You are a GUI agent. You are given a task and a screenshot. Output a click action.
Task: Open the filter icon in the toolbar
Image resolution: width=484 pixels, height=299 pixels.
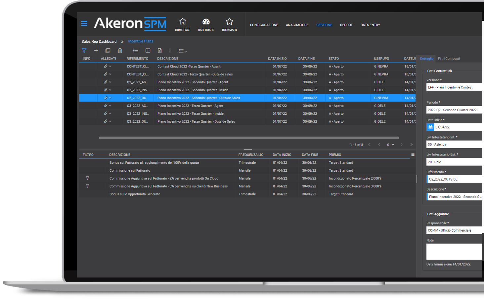[84, 50]
